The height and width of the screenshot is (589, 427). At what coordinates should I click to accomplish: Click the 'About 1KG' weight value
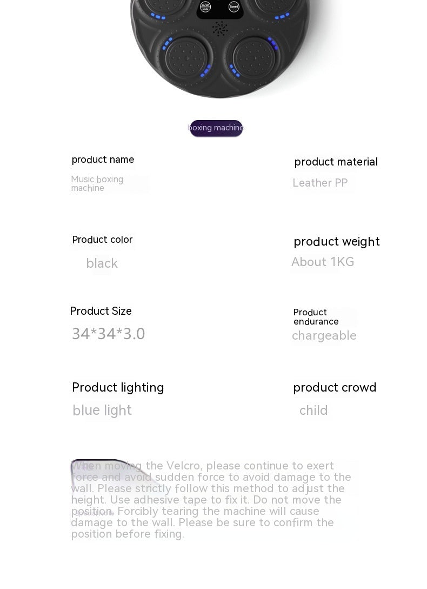(323, 262)
